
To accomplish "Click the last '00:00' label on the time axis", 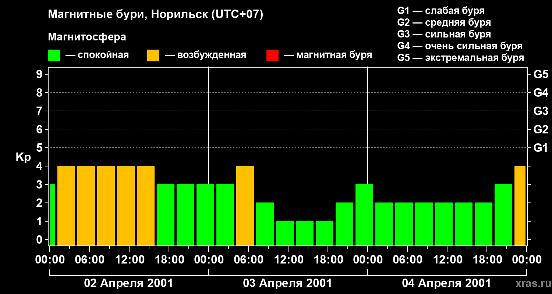I will pyautogui.click(x=526, y=260).
